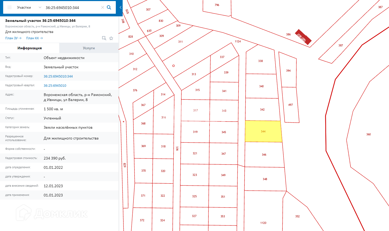Image resolution: width=389 pixels, height=231 pixels.
Task: Click the type value "Объект недвижимости"
Action: tap(64, 58)
